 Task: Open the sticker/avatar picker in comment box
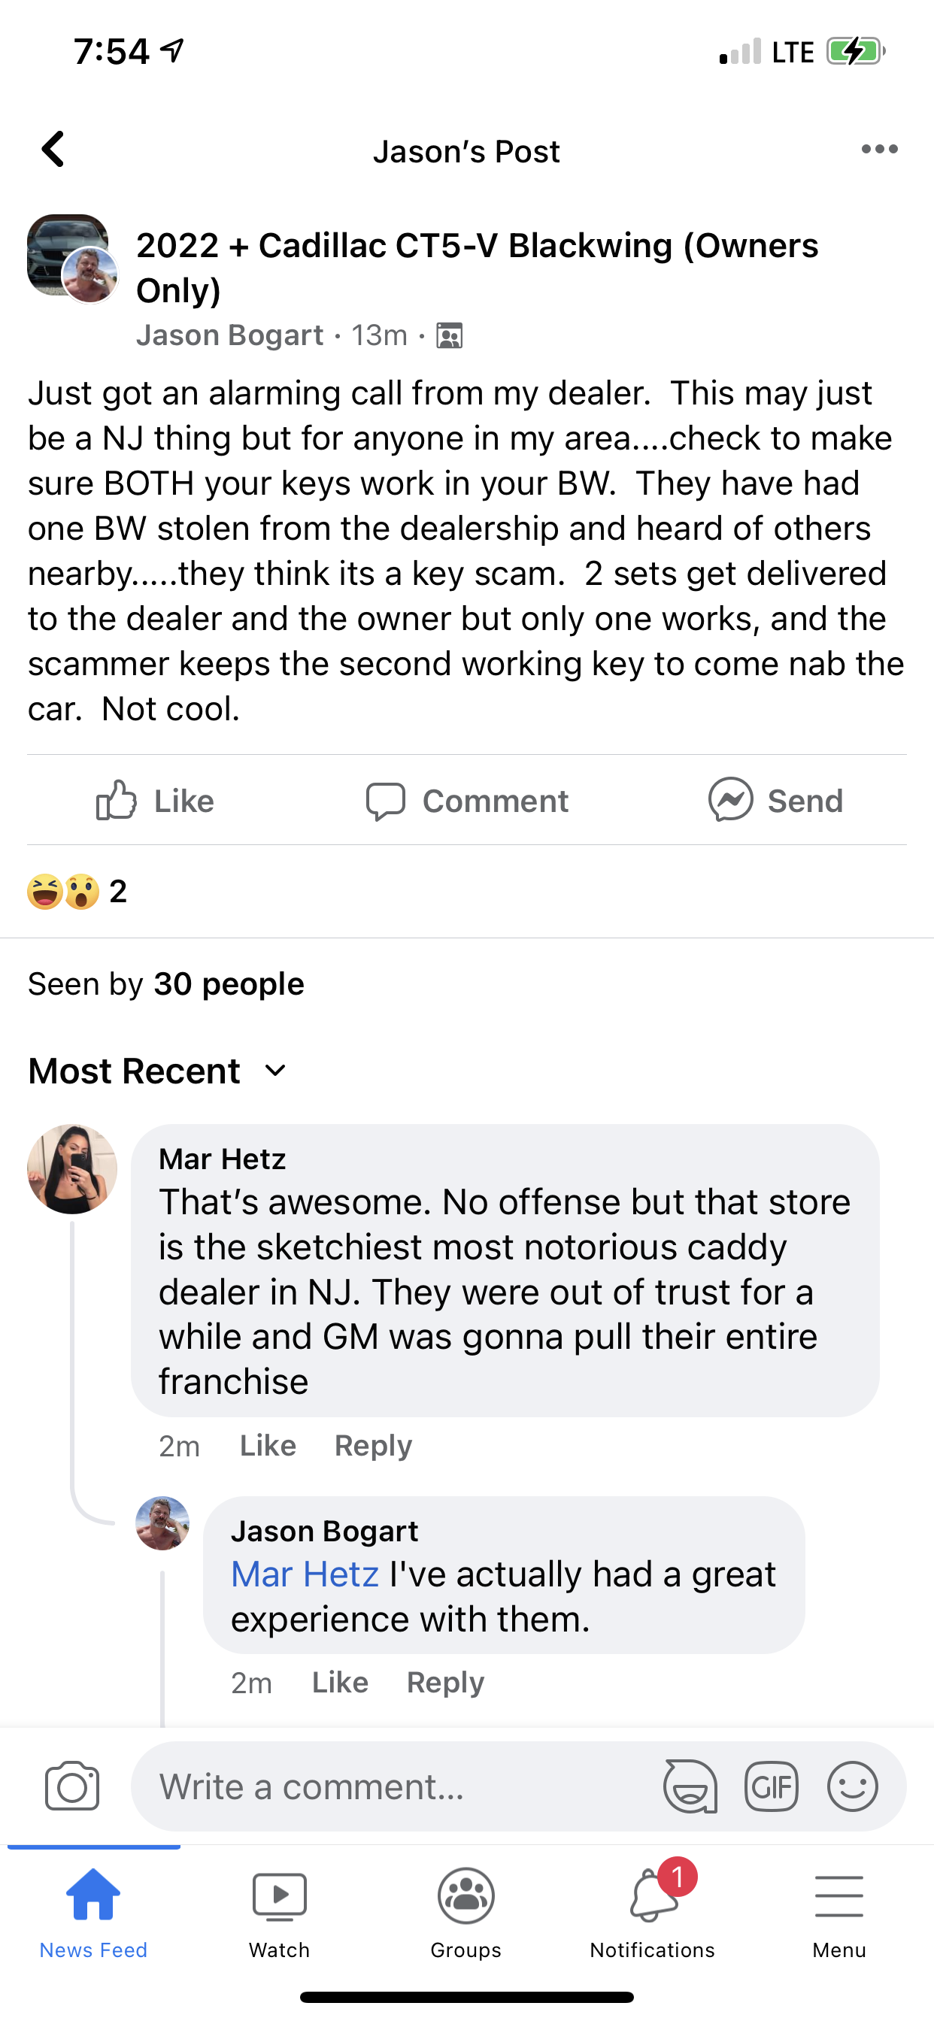tap(690, 1787)
